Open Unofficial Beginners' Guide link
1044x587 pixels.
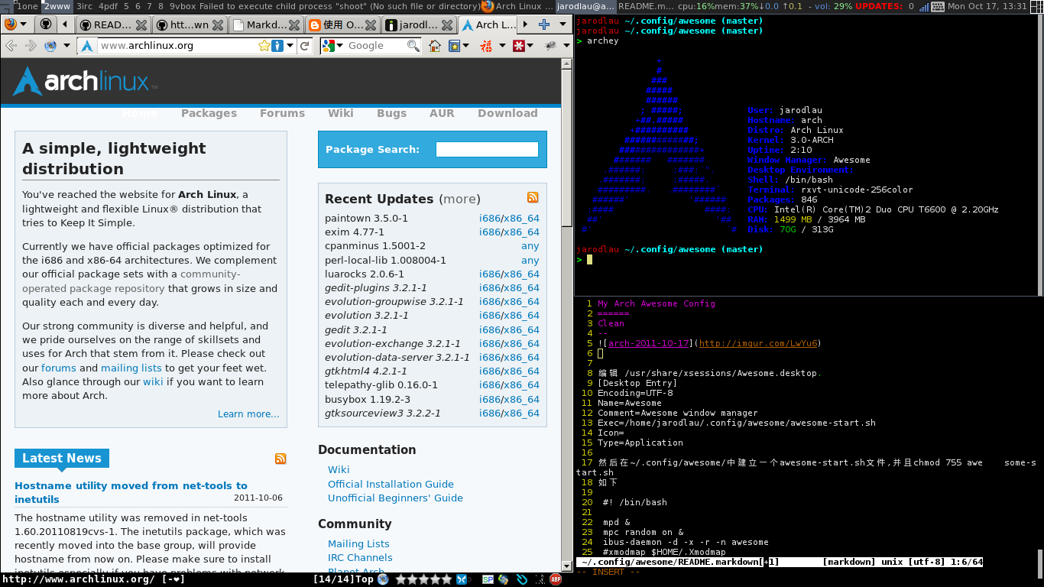click(x=395, y=498)
